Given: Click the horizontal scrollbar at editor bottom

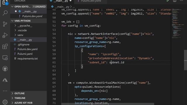Looking at the screenshot, I should pos(108,104).
